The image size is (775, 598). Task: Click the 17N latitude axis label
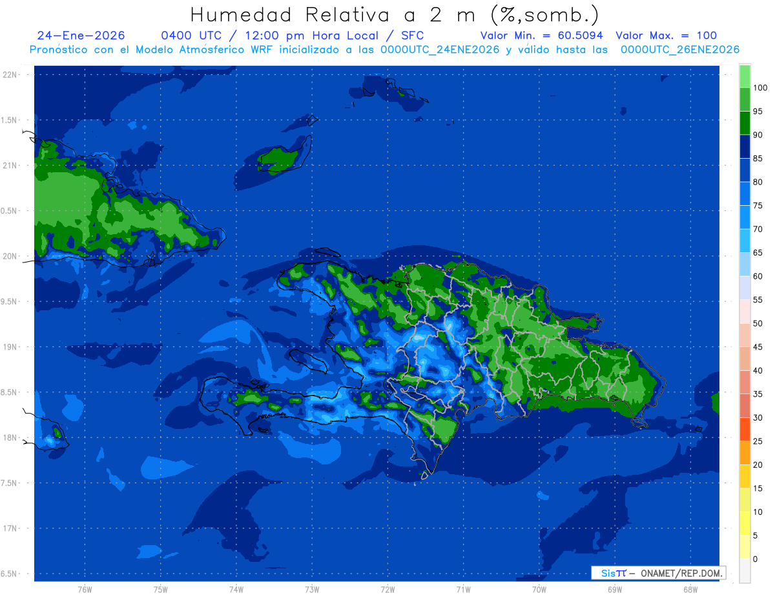[x=10, y=528]
